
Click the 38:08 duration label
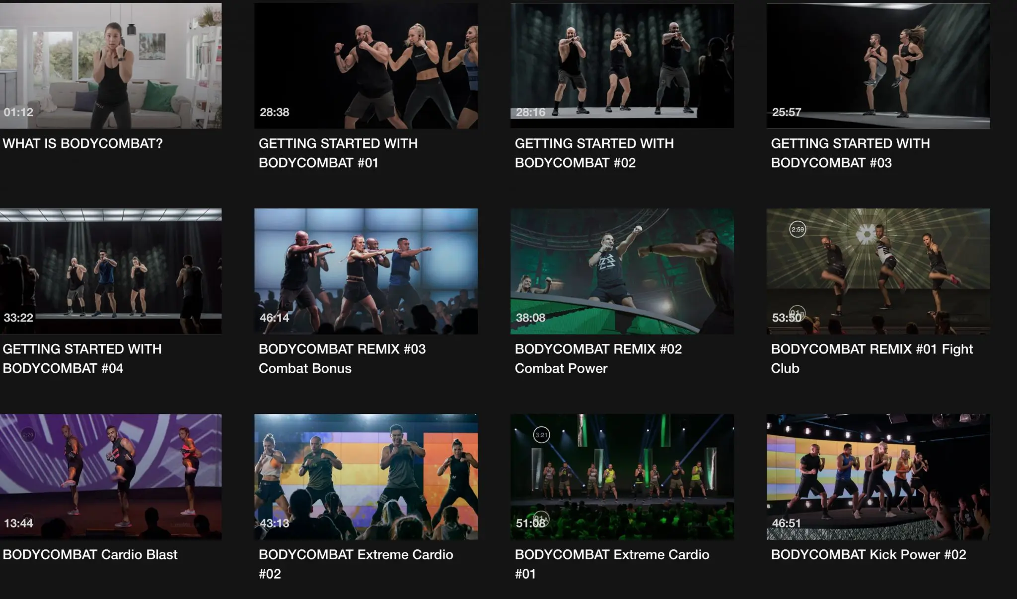[x=530, y=318]
